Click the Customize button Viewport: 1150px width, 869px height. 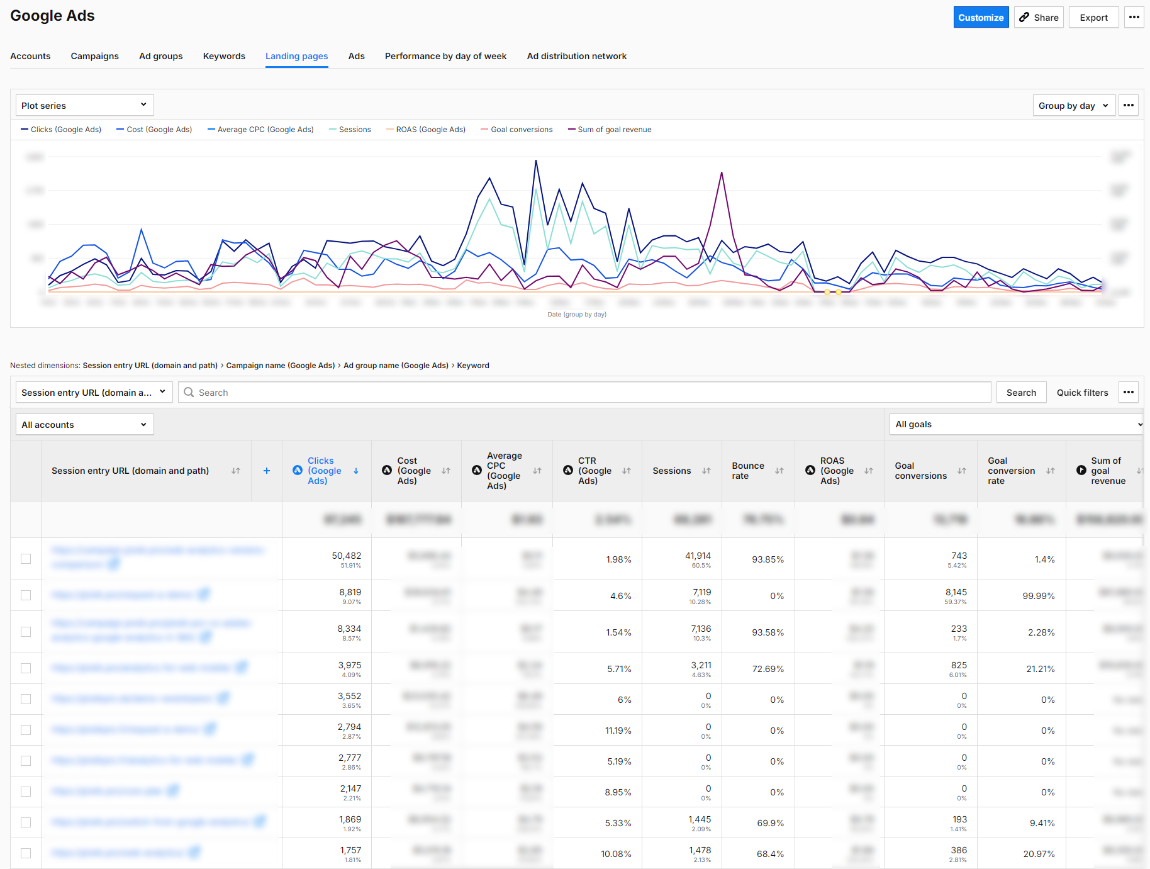[981, 17]
